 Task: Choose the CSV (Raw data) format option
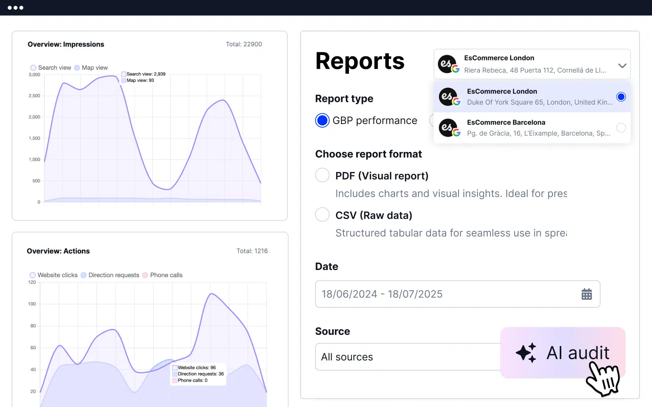click(x=322, y=215)
